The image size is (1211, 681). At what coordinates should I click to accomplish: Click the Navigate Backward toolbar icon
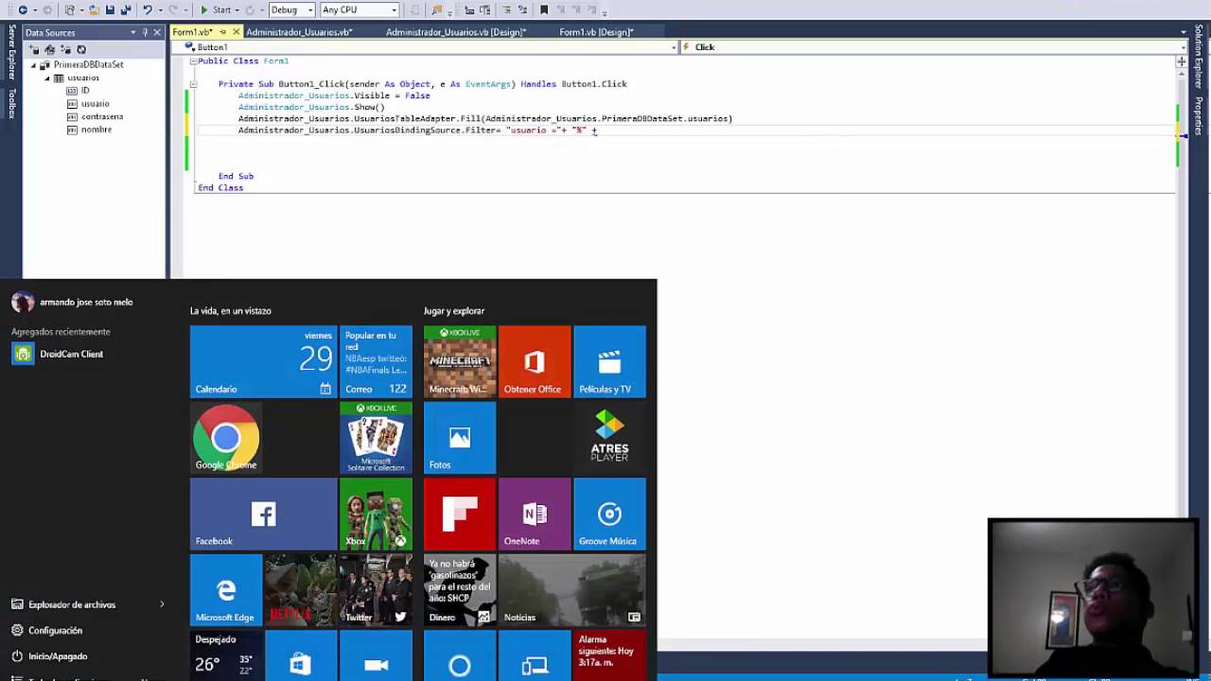tap(23, 9)
